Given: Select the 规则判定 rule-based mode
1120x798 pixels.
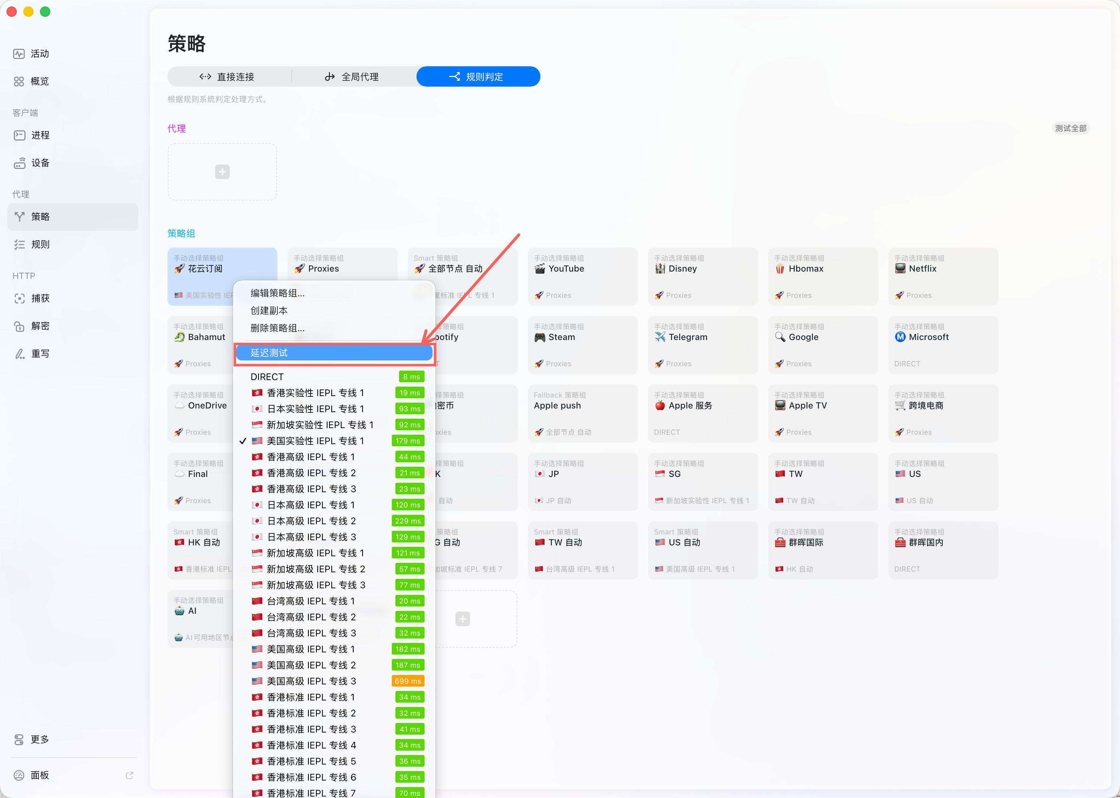Looking at the screenshot, I should tap(478, 77).
